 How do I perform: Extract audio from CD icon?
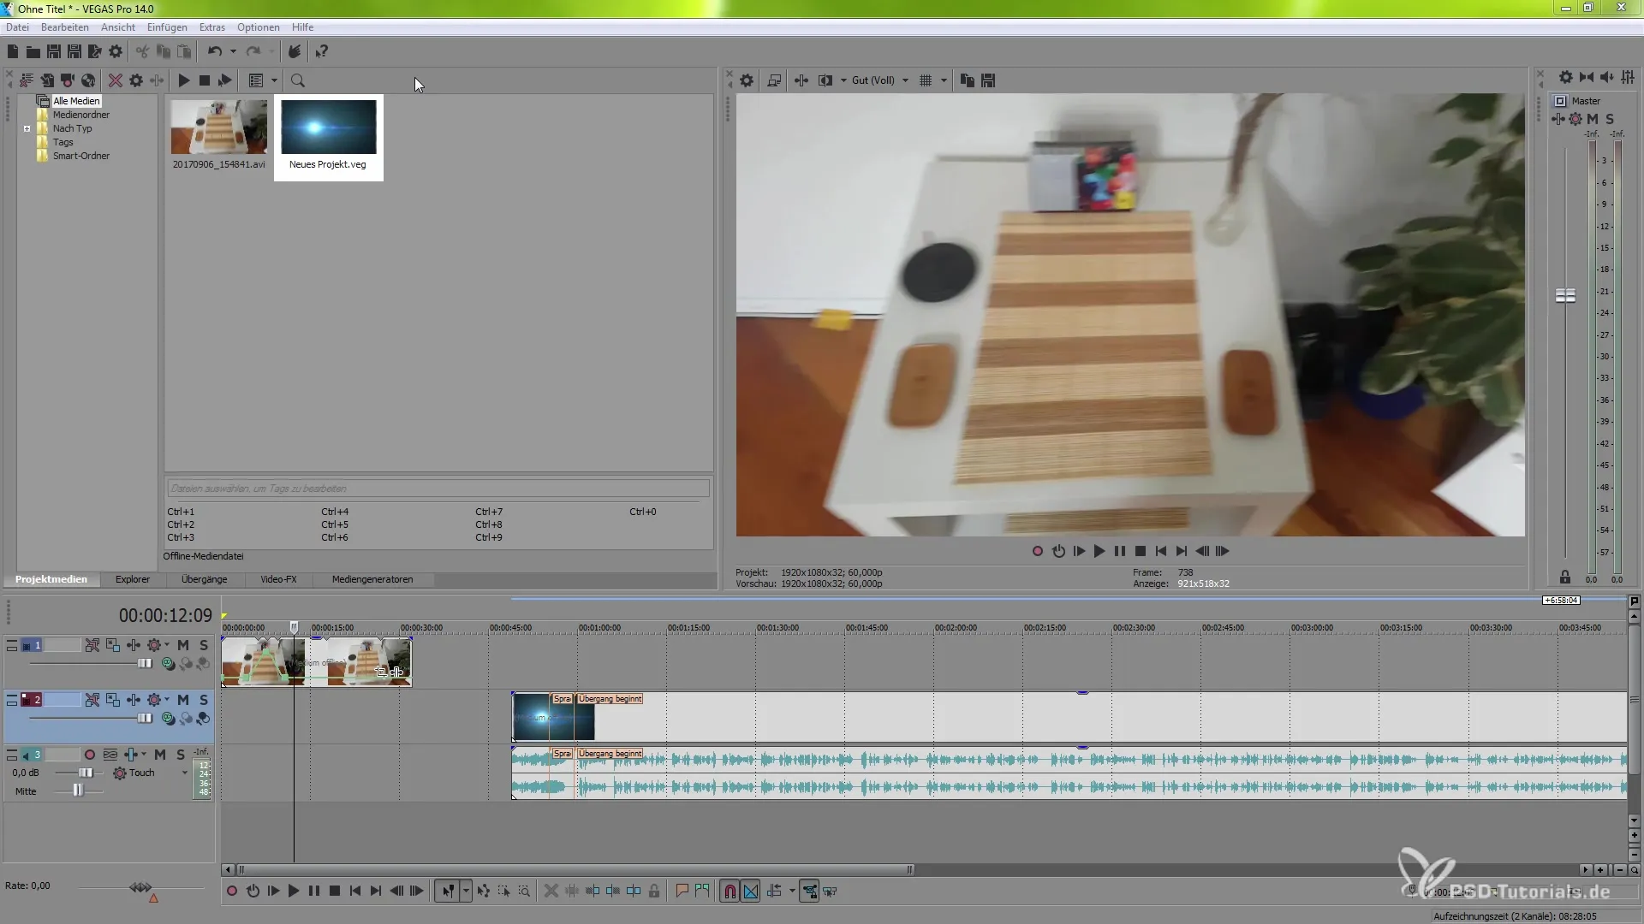pos(88,80)
